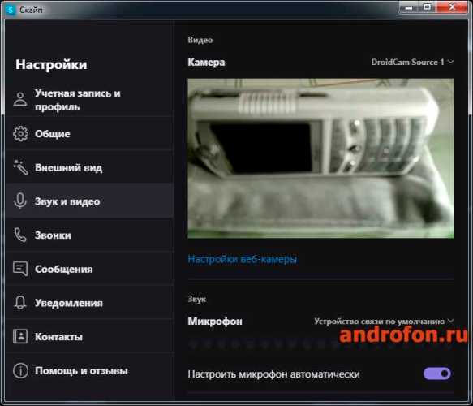This screenshot has height=406, width=473.
Task: Click the magic wand icon for Внешний вид
Action: (20, 167)
